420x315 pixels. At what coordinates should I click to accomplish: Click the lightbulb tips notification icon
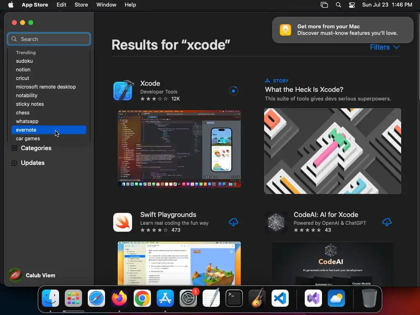[x=285, y=30]
